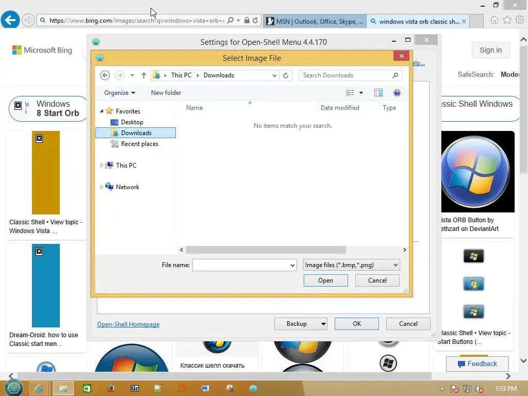Open the new blank tab in Internet Explorer

click(x=476, y=21)
